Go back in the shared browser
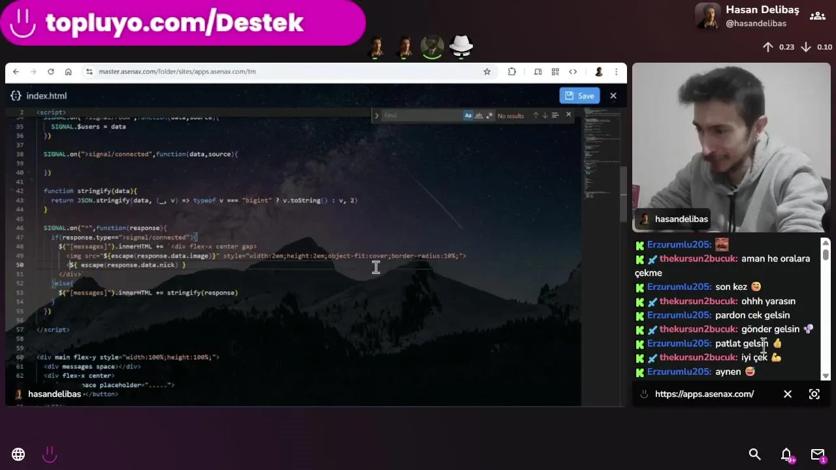Screen dimensions: 836x470 (x=16, y=72)
